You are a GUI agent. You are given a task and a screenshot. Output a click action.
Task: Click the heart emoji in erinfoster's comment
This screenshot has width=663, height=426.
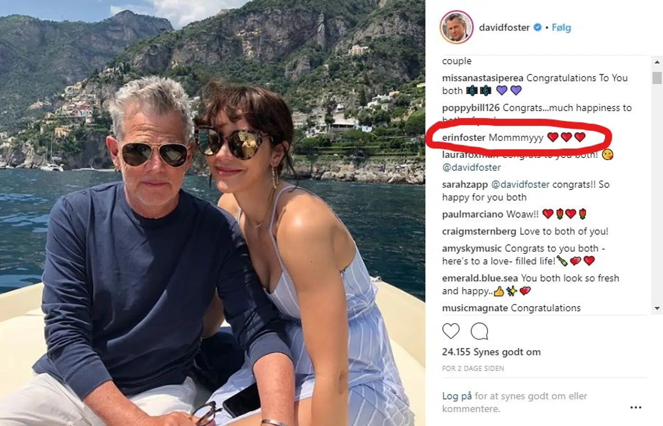(552, 137)
